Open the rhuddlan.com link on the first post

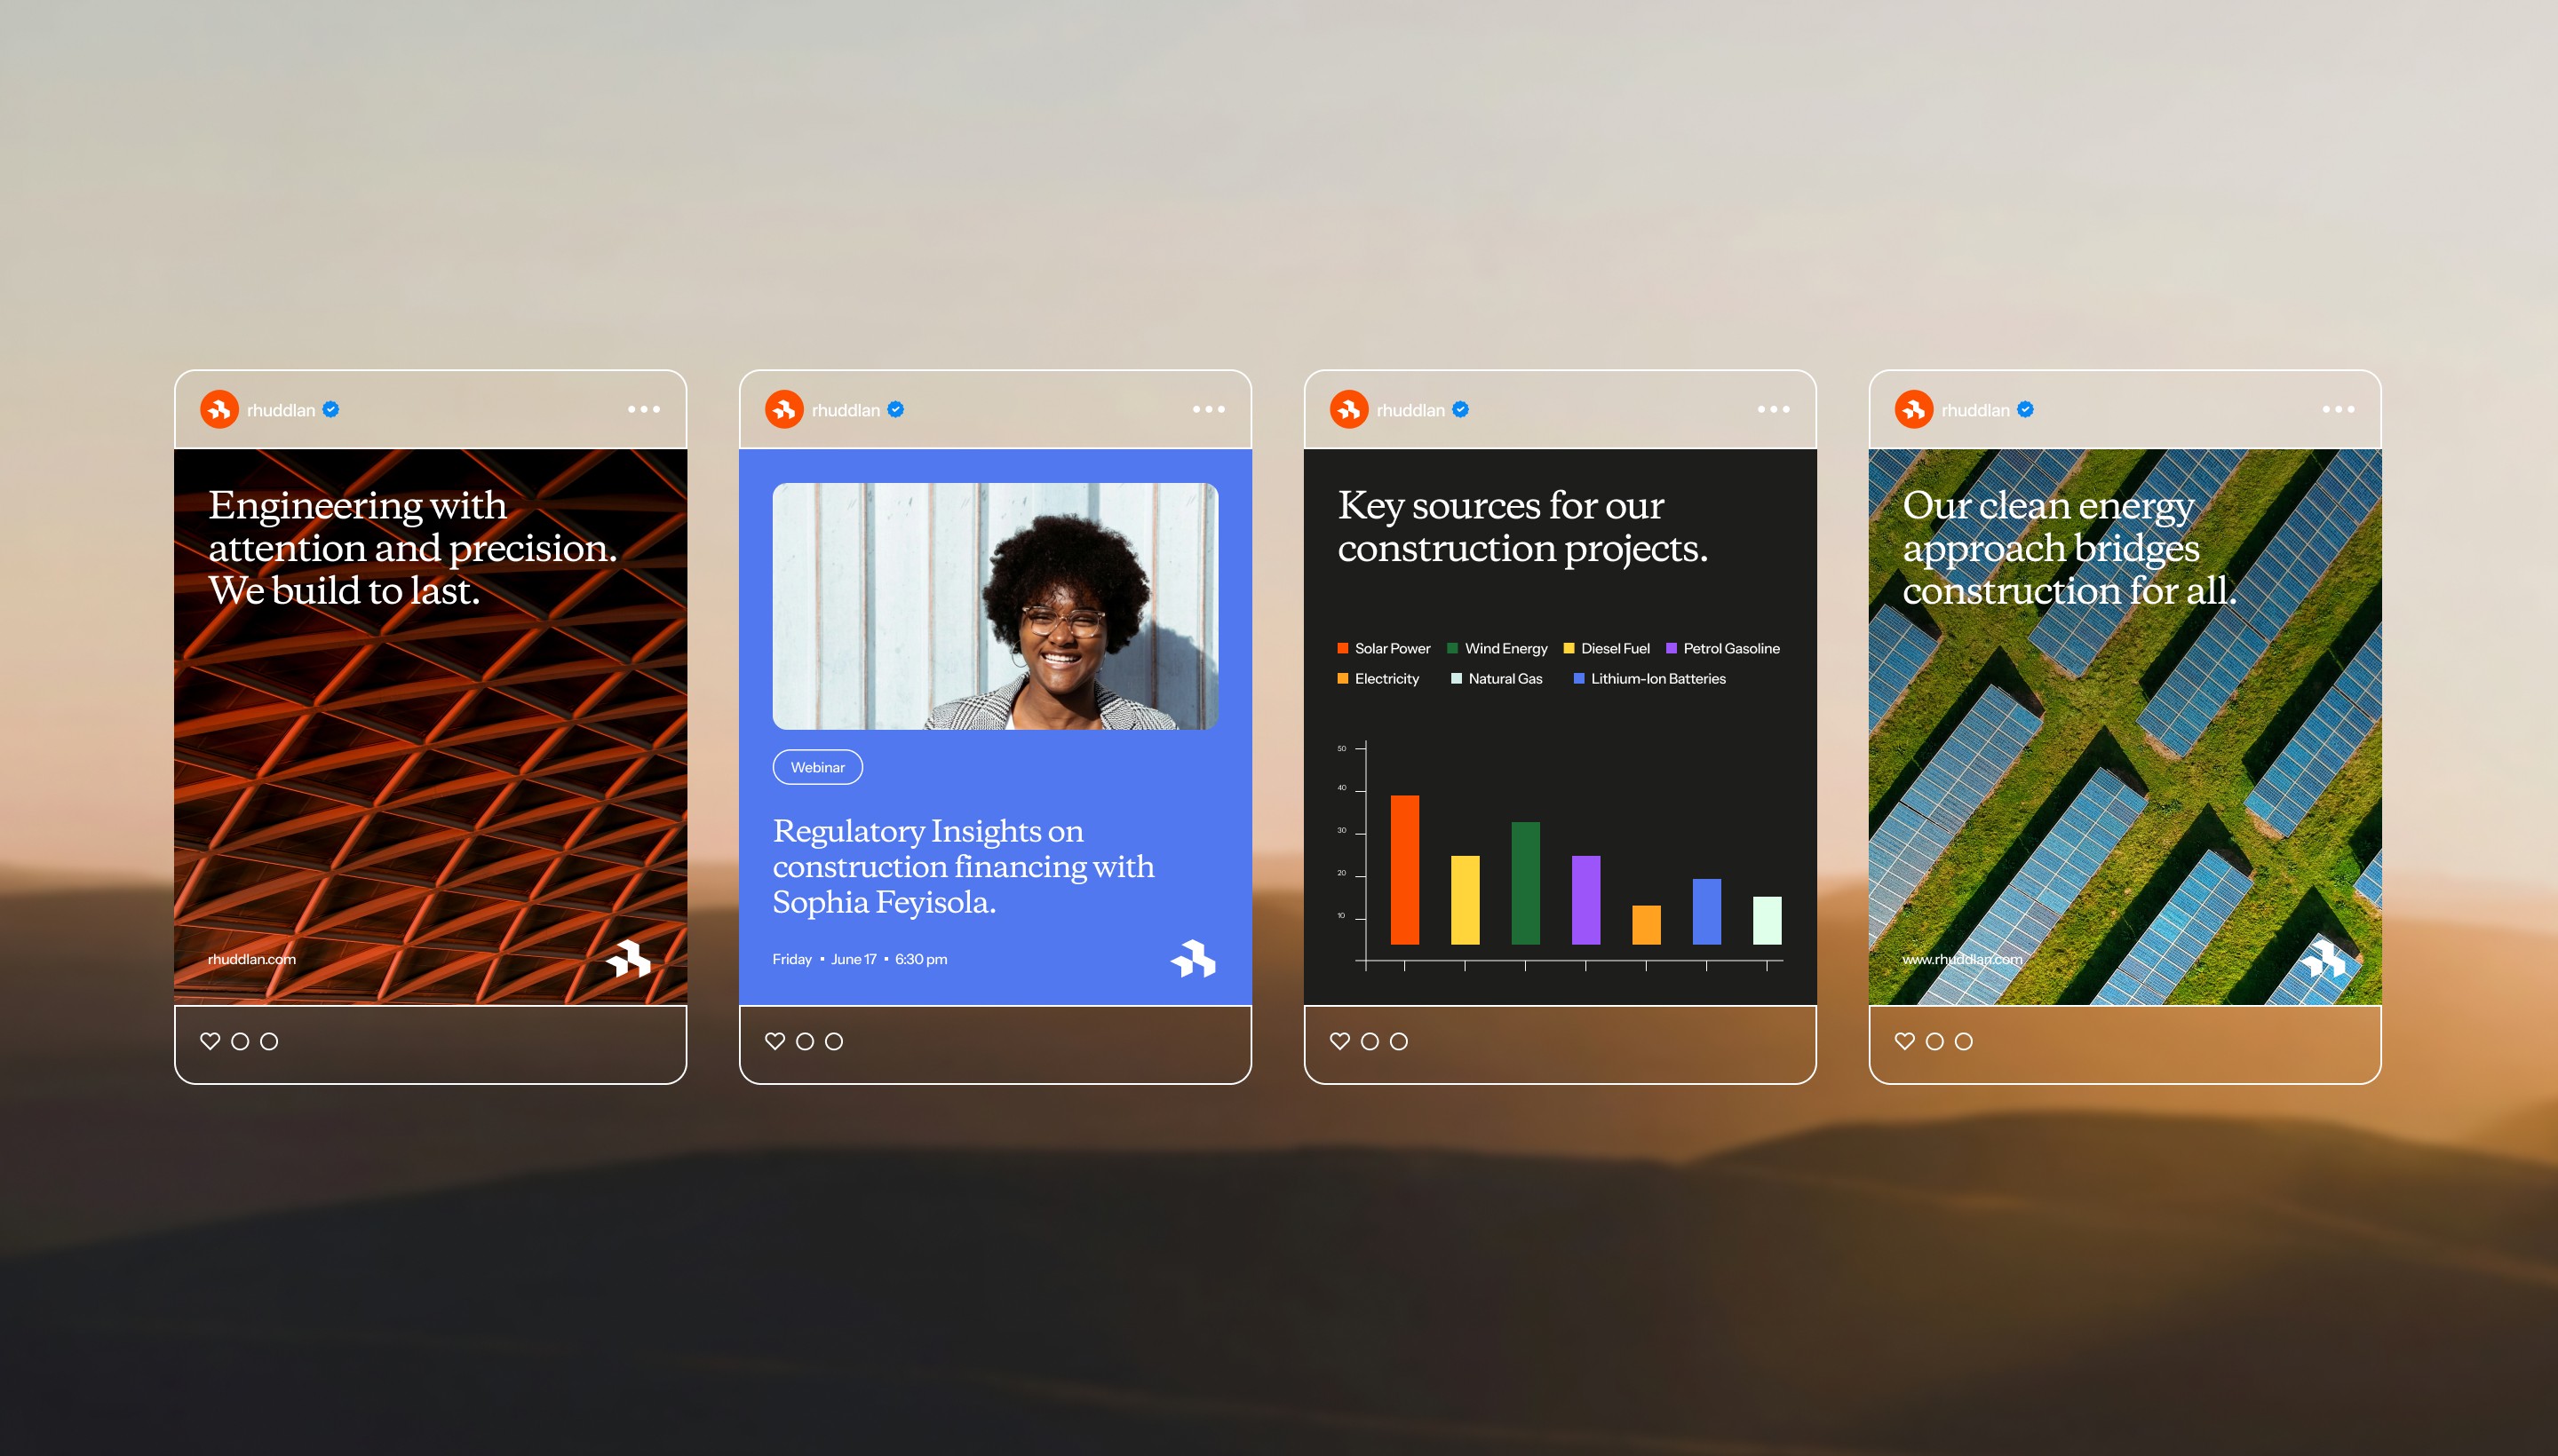click(x=251, y=959)
